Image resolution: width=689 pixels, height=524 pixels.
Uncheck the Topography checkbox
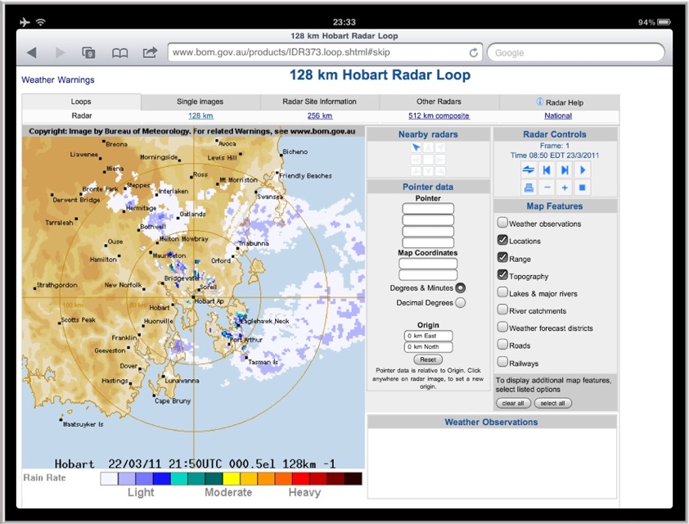[502, 275]
